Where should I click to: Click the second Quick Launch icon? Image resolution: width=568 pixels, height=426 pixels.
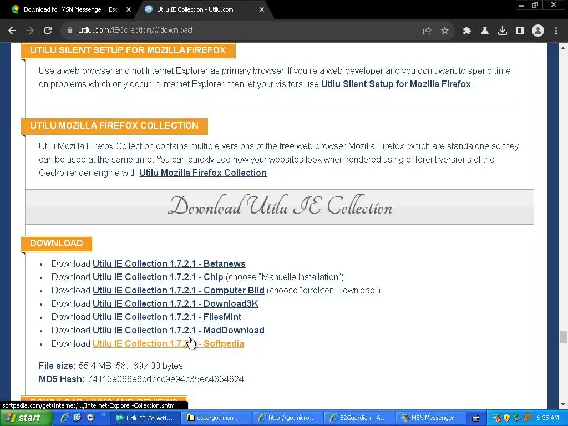pyautogui.click(x=78, y=418)
